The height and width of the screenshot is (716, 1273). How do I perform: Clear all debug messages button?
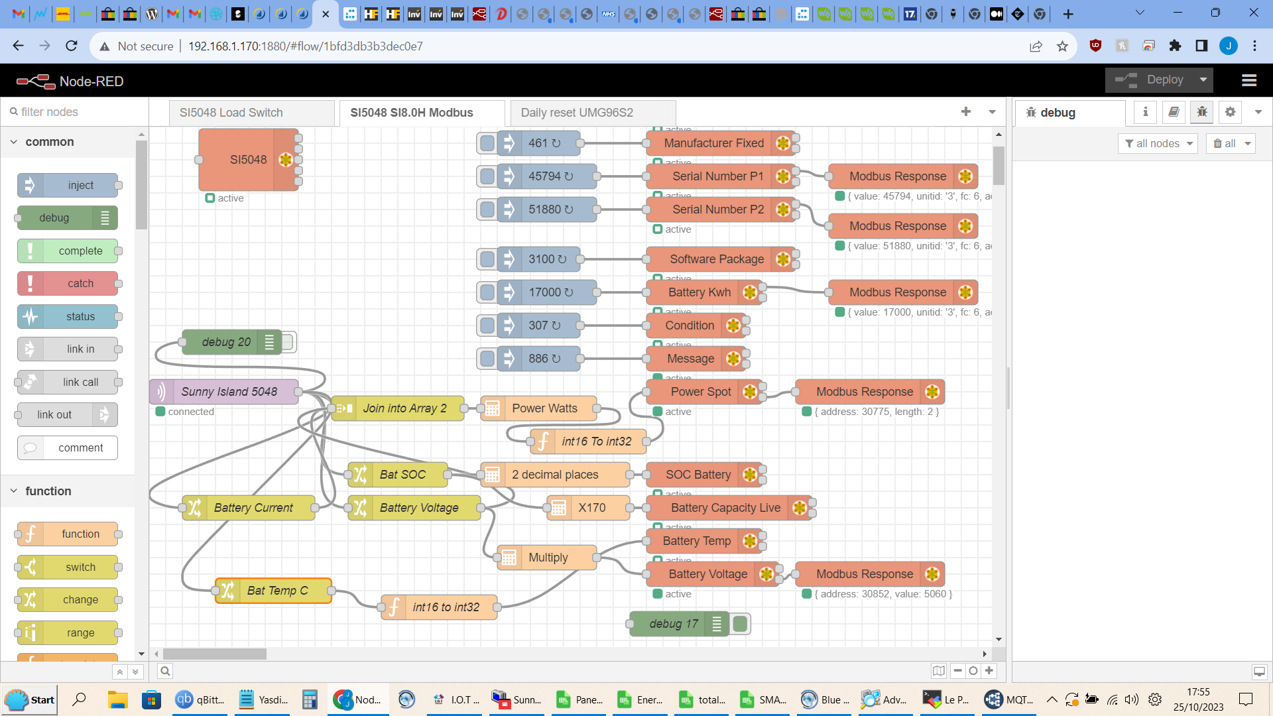1224,143
